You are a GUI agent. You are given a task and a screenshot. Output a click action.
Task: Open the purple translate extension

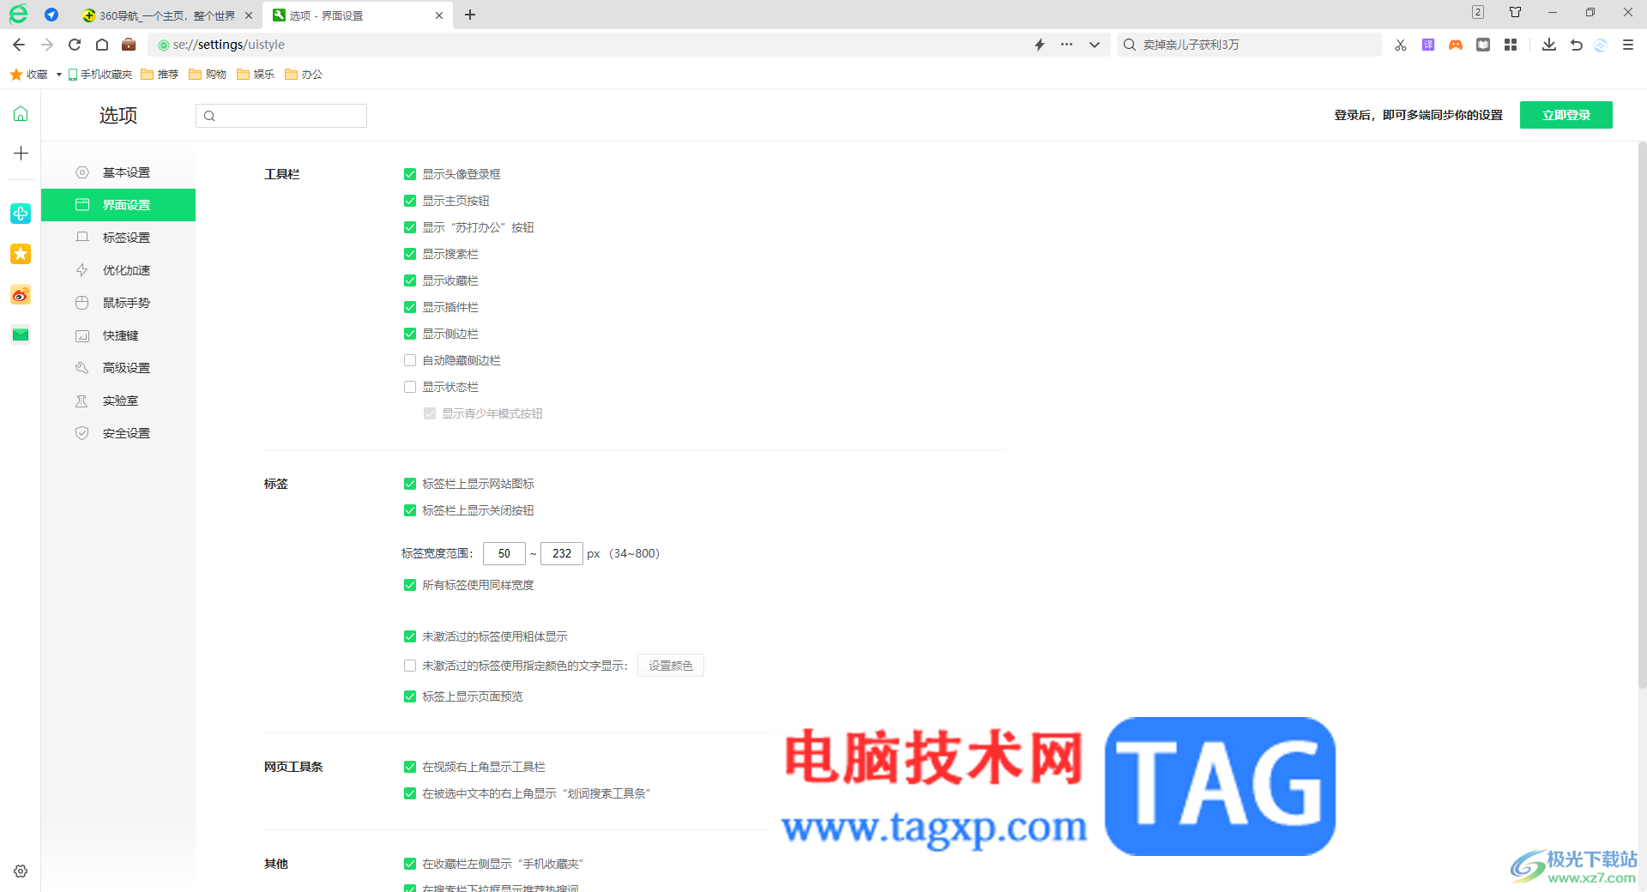point(1428,45)
